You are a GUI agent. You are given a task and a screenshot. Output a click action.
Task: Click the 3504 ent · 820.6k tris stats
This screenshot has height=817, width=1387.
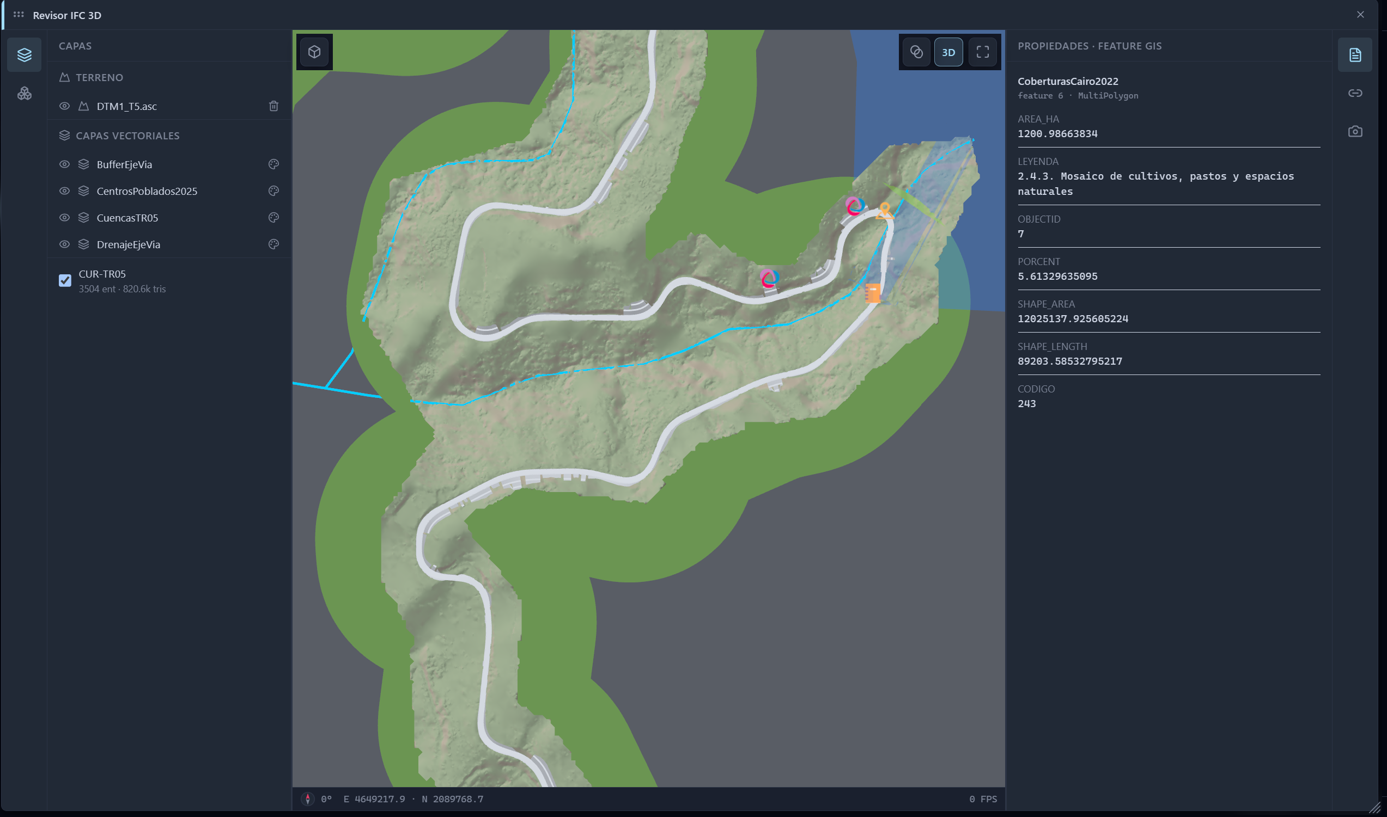click(122, 289)
